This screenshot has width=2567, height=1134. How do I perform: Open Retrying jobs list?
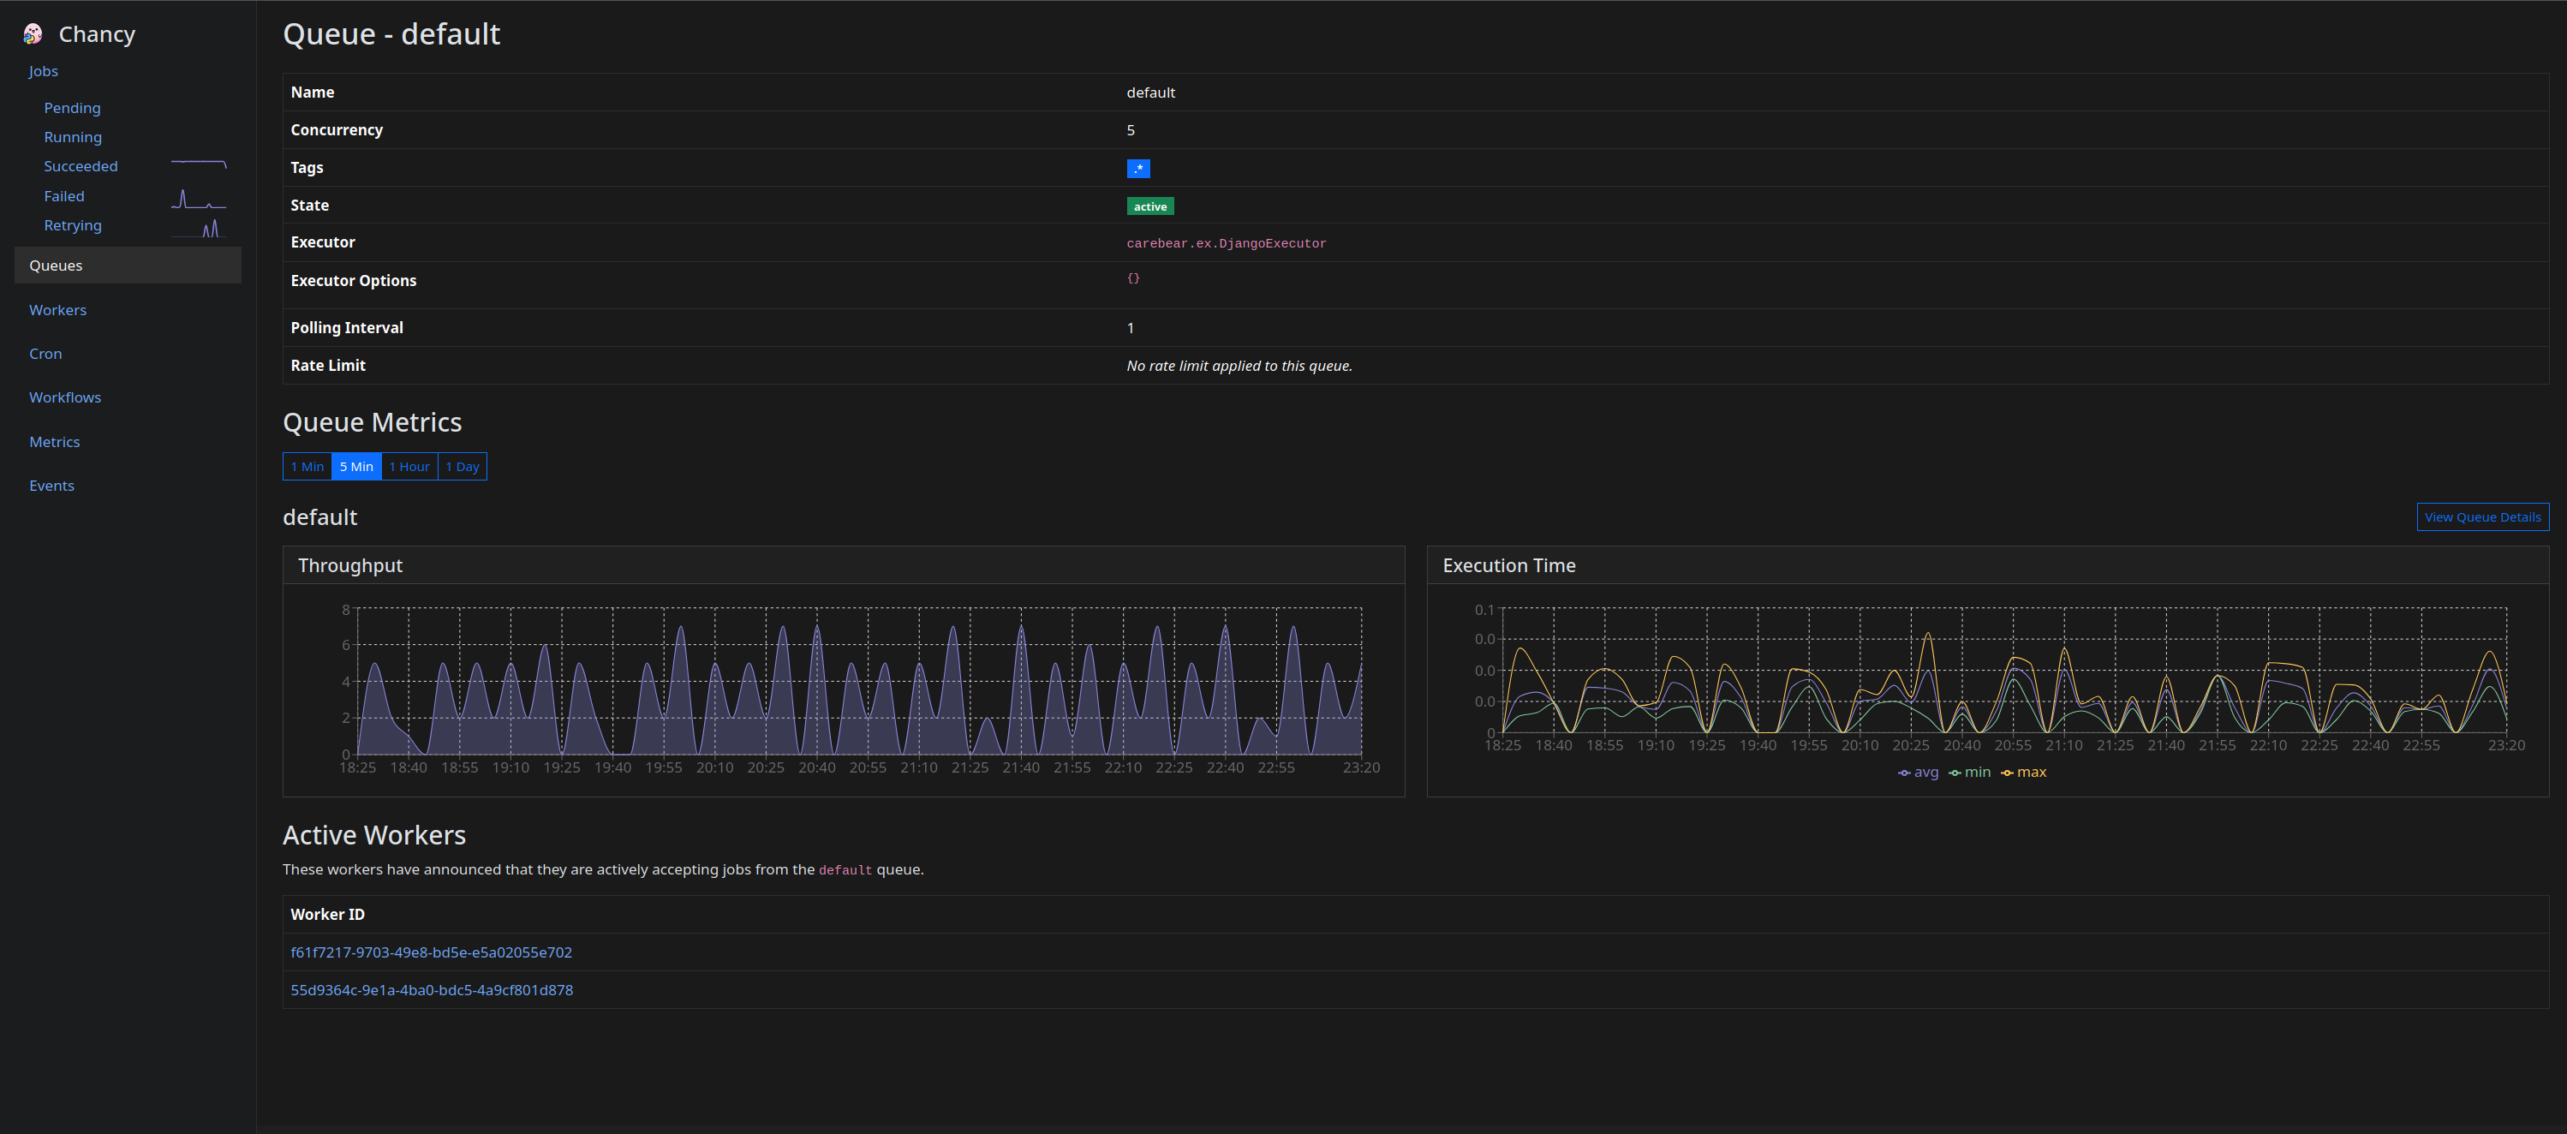tap(73, 225)
